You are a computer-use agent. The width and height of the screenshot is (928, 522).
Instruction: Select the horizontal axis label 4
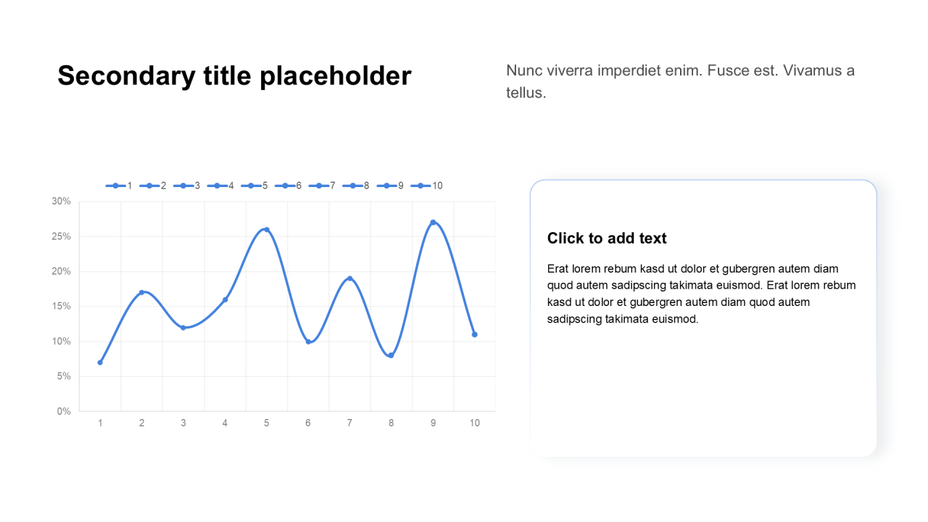pyautogui.click(x=225, y=423)
